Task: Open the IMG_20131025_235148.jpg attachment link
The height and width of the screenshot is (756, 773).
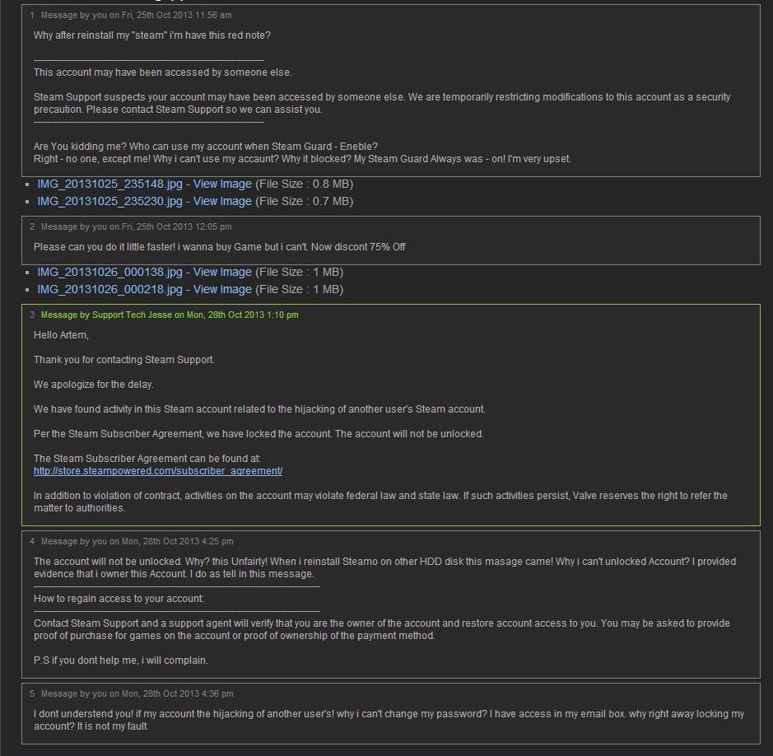Action: [x=110, y=184]
